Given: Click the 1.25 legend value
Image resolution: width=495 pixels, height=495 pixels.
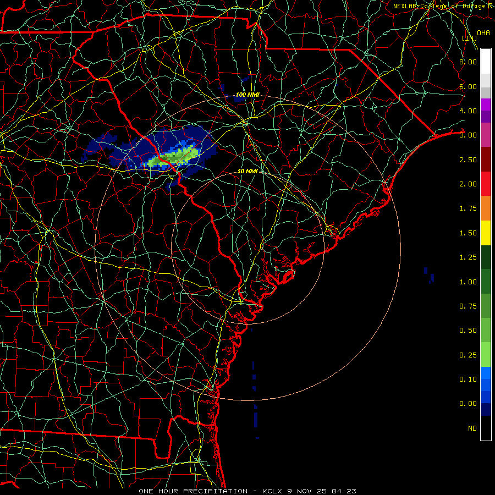Looking at the screenshot, I should point(468,257).
